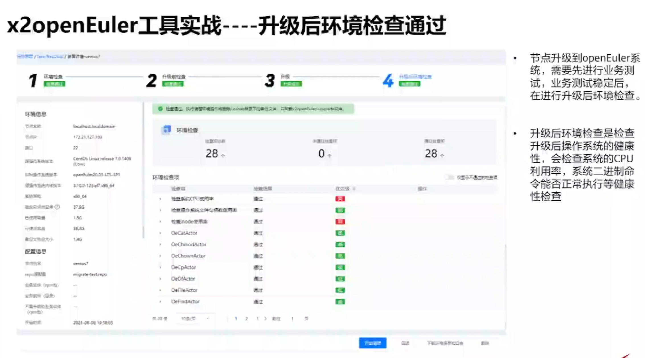The width and height of the screenshot is (645, 358).
Task: Click green priority badge in file handle row
Action: (x=340, y=210)
